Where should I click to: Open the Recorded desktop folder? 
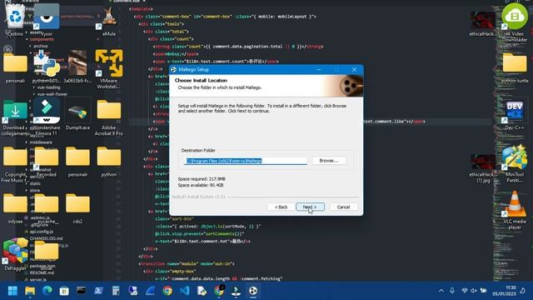pos(47,162)
